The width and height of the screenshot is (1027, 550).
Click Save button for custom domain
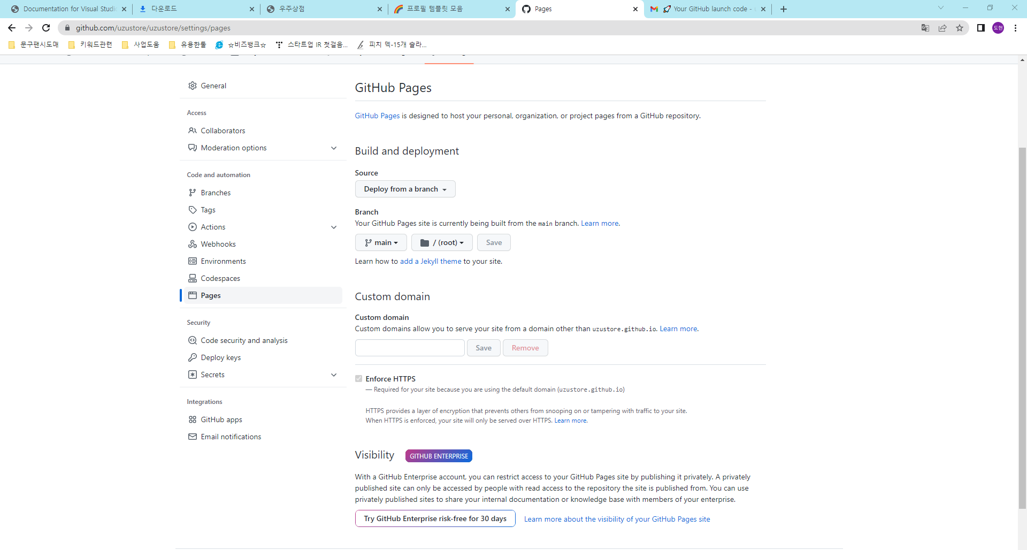[484, 348]
